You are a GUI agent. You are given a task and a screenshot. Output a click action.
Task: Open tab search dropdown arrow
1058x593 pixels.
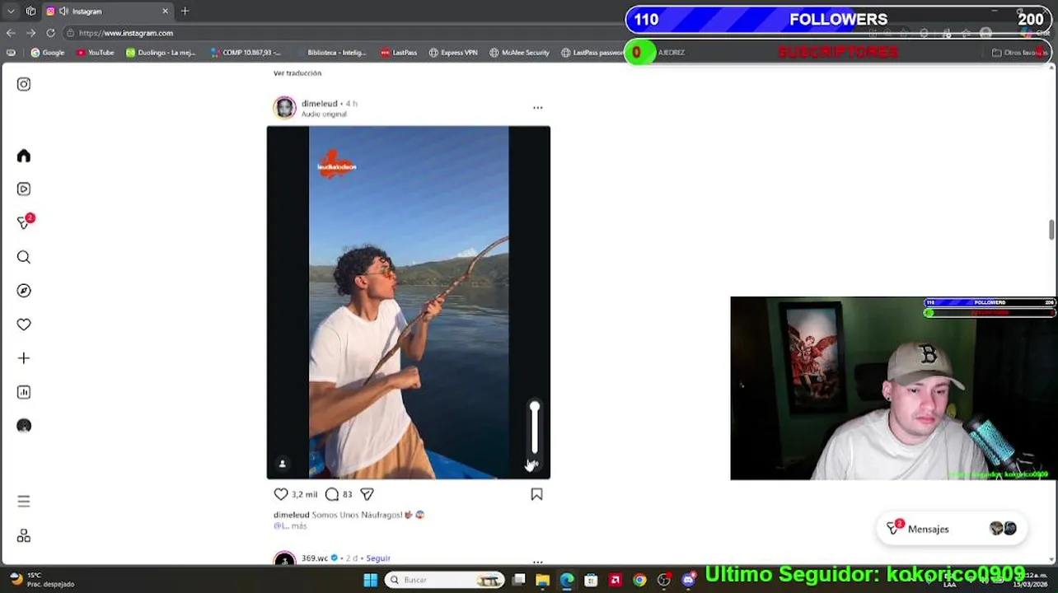pyautogui.click(x=11, y=12)
